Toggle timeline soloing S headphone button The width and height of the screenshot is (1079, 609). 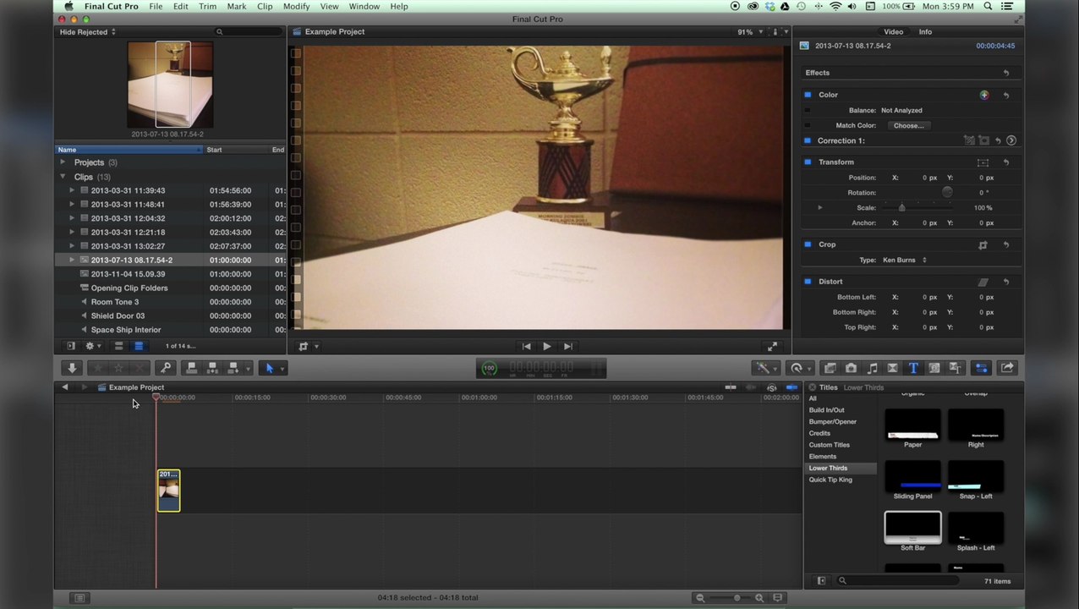(x=771, y=387)
